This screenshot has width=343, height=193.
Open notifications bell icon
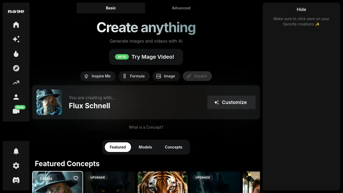pos(16,151)
